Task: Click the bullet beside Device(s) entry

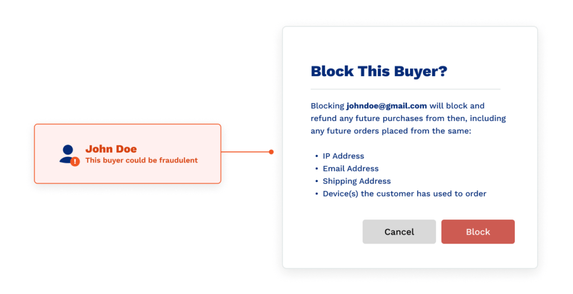Action: [316, 194]
